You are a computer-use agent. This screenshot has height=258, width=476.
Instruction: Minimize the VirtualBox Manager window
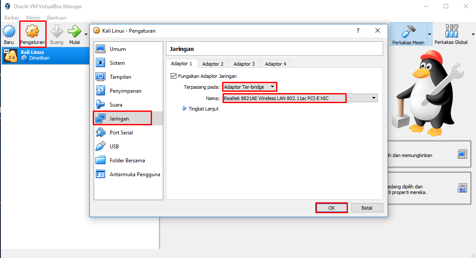coord(426,7)
